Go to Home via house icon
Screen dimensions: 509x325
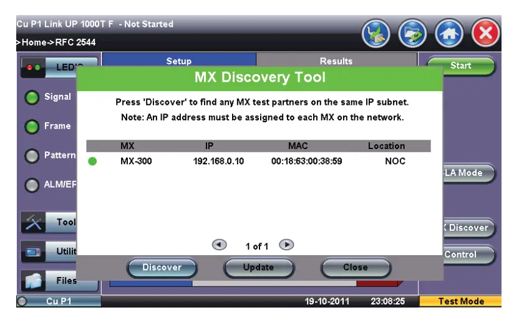coord(449,34)
